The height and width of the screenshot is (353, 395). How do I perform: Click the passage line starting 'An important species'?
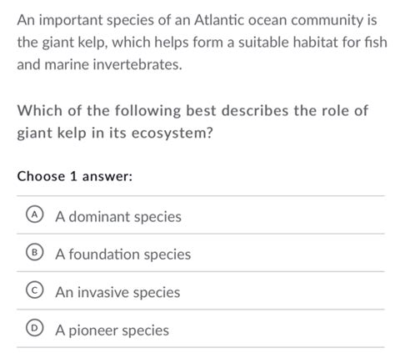(197, 20)
